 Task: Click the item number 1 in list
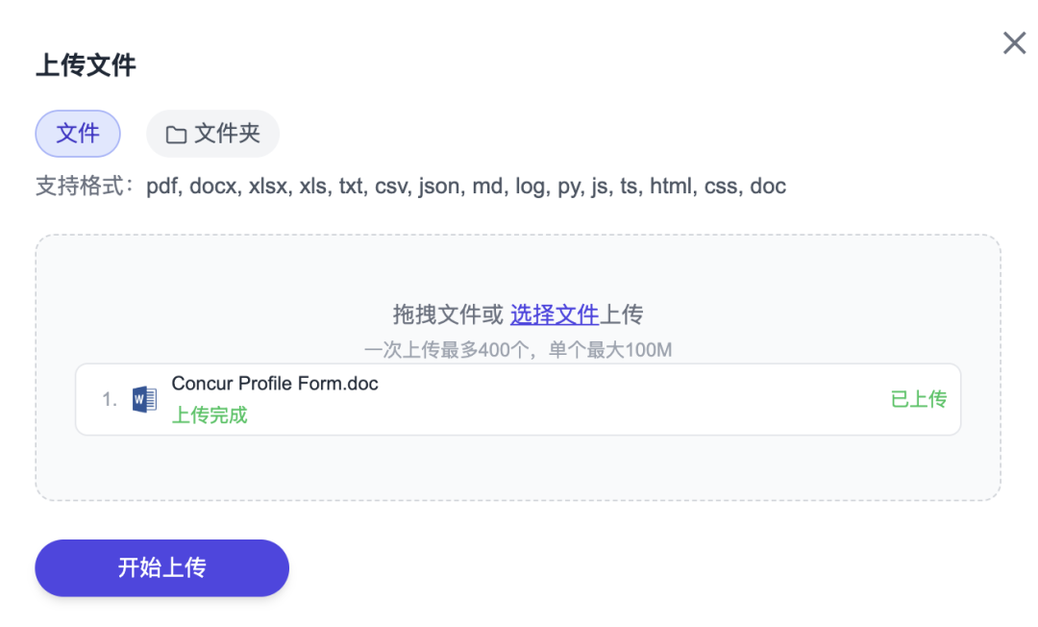click(108, 399)
